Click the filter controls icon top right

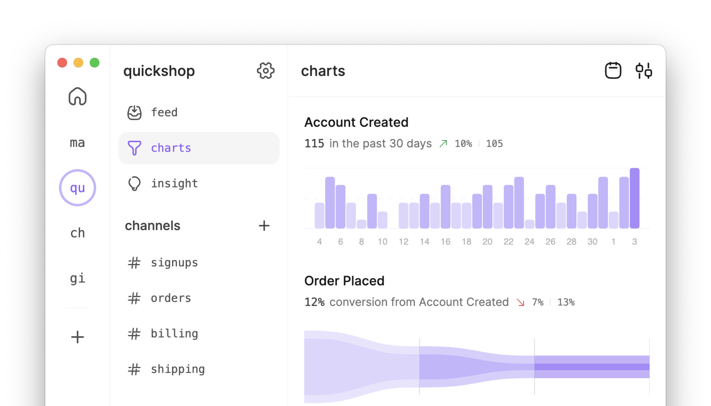(645, 71)
